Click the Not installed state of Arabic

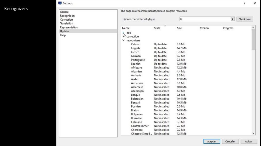pos(161,79)
